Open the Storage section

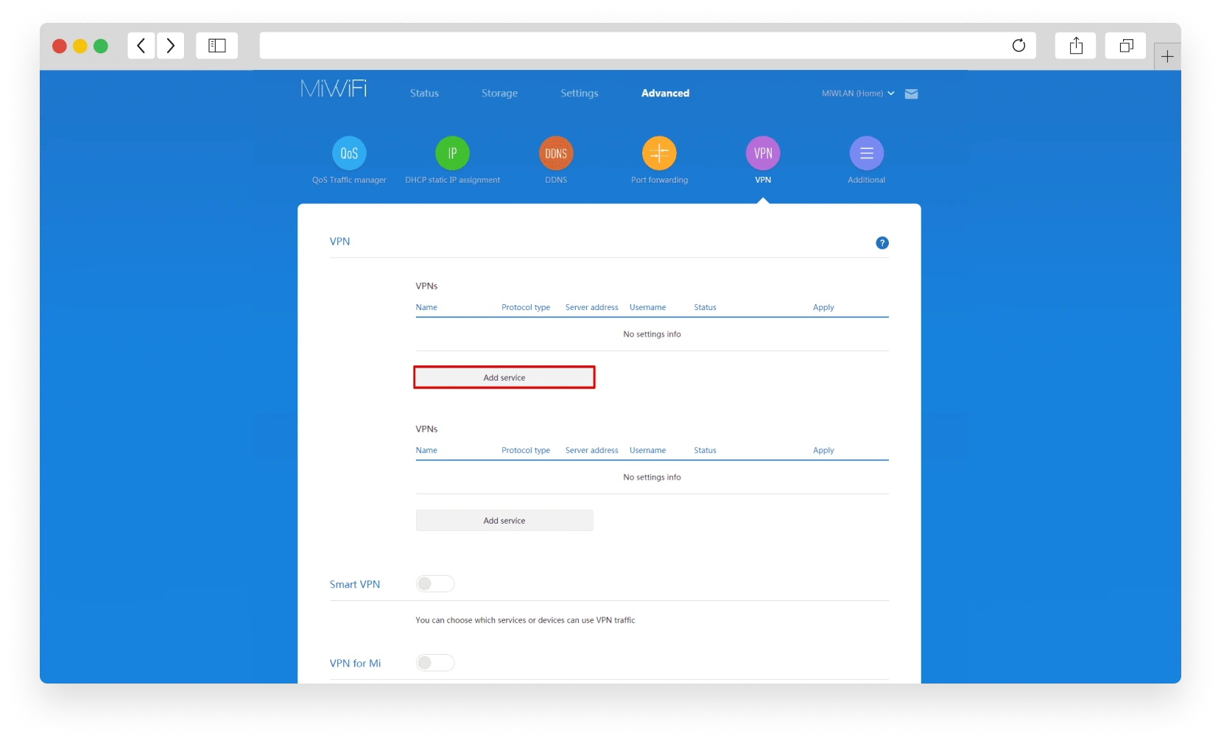click(499, 93)
